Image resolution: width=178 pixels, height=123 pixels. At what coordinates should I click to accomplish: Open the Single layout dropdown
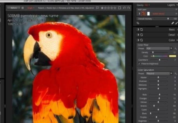click(x=31, y=8)
